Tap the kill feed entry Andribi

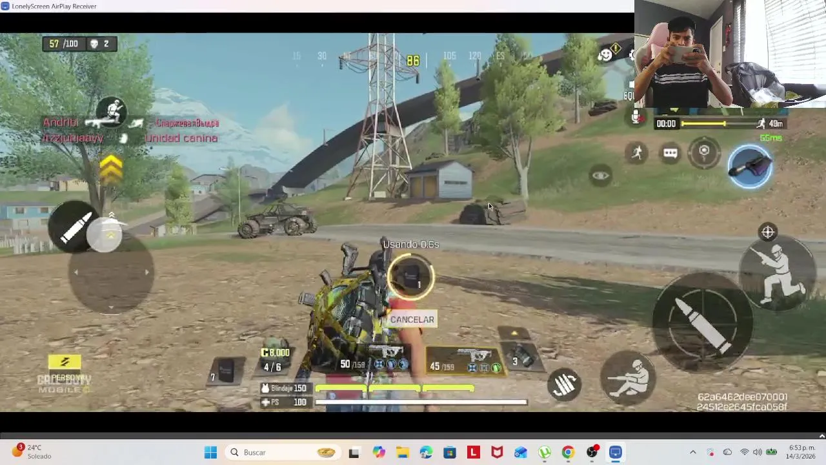click(x=61, y=123)
